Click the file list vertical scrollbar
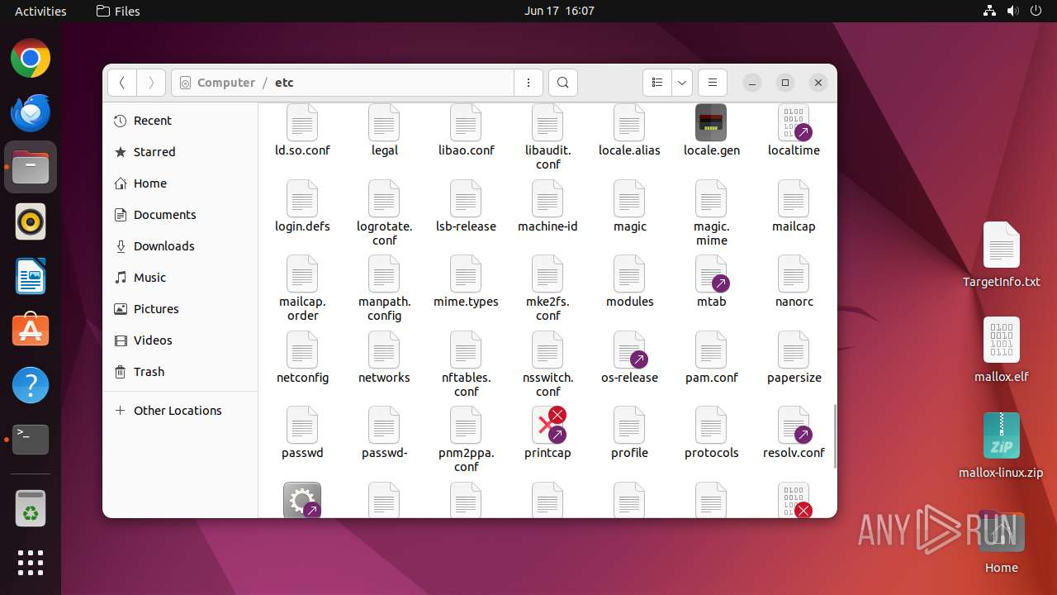1057x595 pixels. pos(833,435)
